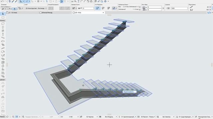Click the zoom magnifier icon in bottom bar

pos(13,117)
